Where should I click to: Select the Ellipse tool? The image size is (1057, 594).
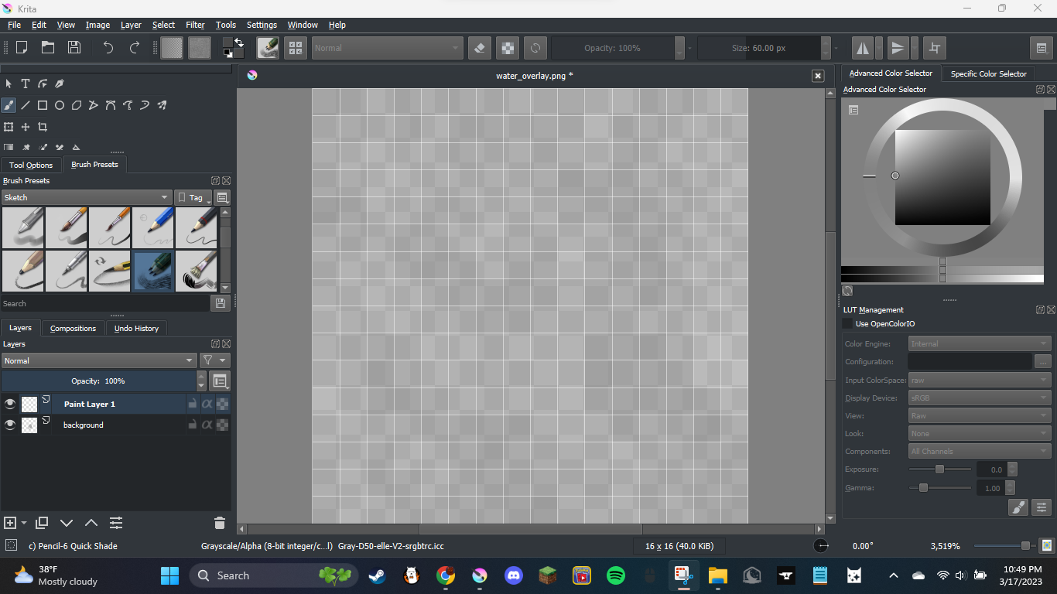(x=60, y=105)
